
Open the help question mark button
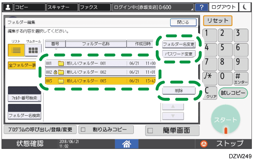tap(202, 7)
